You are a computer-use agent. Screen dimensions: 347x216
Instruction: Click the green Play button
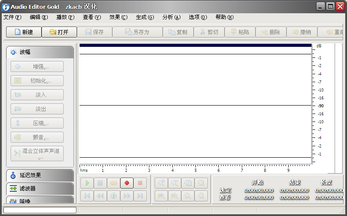pyautogui.click(x=87, y=183)
